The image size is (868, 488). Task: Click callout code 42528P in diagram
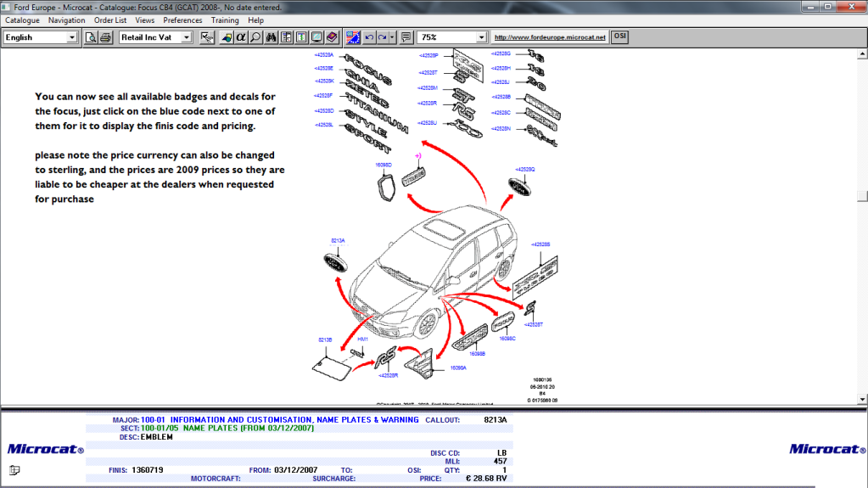point(428,56)
